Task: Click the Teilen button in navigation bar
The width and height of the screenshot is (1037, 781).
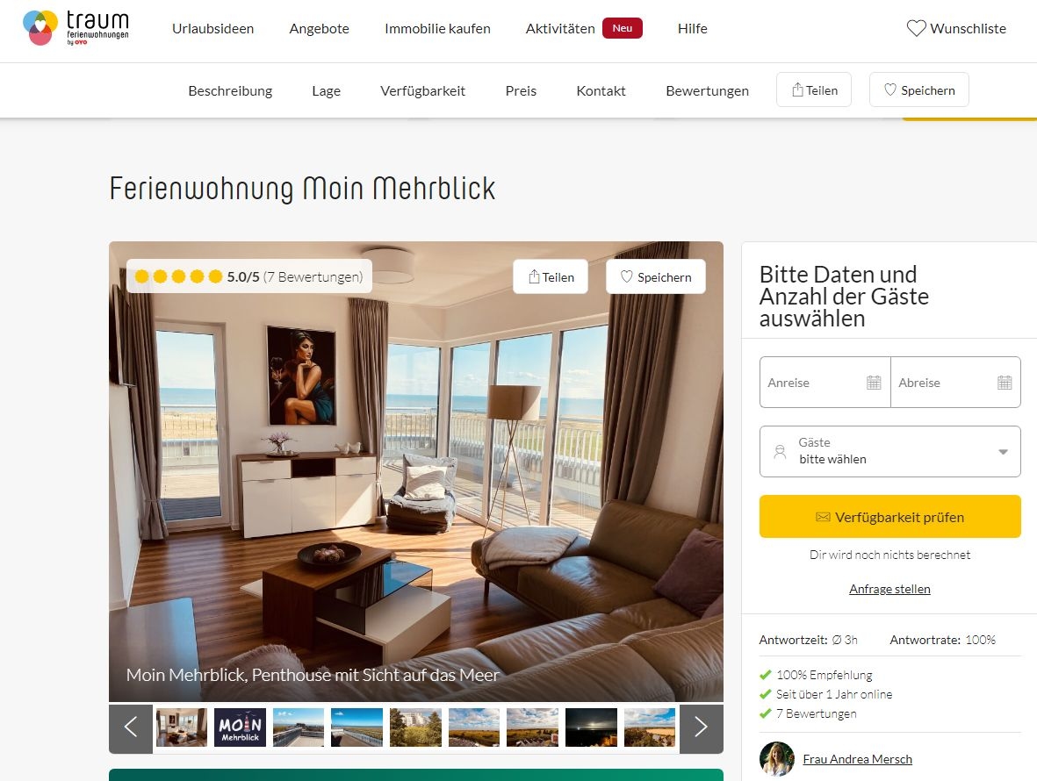Action: [x=814, y=90]
